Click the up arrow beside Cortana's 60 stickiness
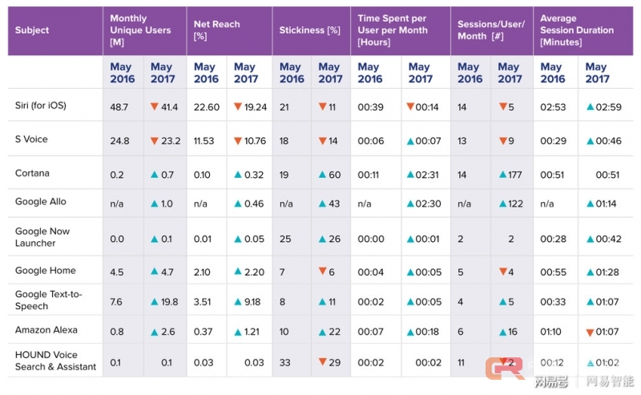Viewport: 641px width, 395px height. tap(322, 174)
